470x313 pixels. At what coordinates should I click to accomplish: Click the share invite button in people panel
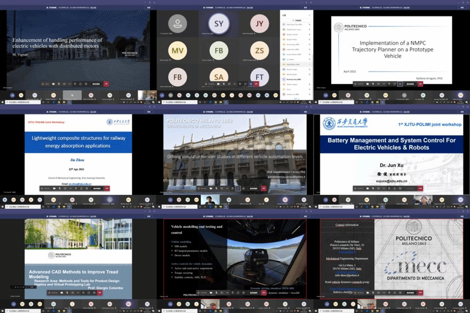click(x=297, y=21)
